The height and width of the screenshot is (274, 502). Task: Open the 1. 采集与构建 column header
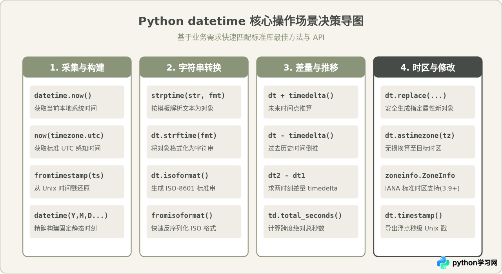(x=77, y=67)
